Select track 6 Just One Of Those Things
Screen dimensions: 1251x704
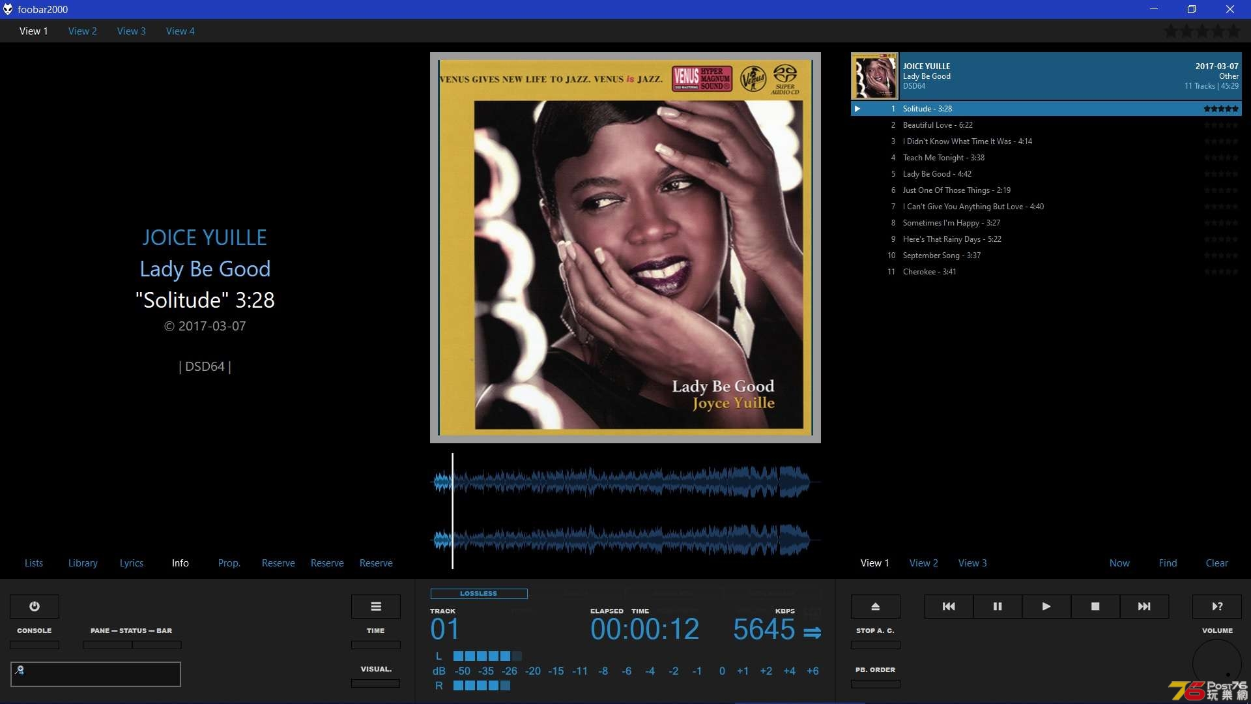click(1046, 190)
